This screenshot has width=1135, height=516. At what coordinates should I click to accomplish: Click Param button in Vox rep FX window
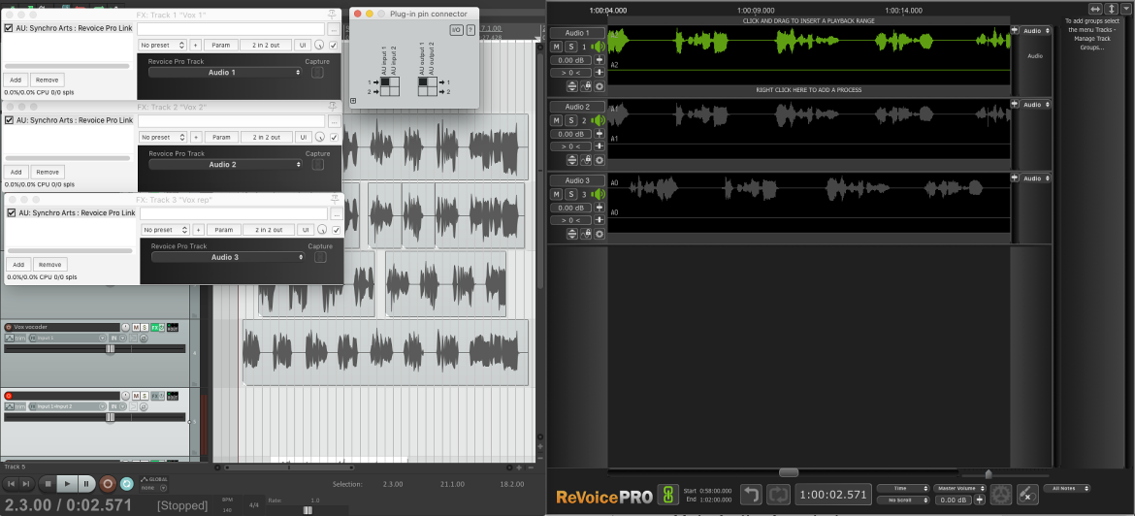[x=224, y=230]
